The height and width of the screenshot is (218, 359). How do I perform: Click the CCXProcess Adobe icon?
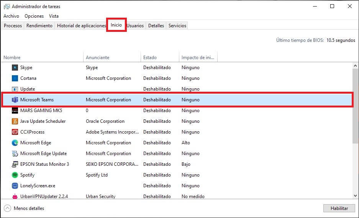click(15, 132)
